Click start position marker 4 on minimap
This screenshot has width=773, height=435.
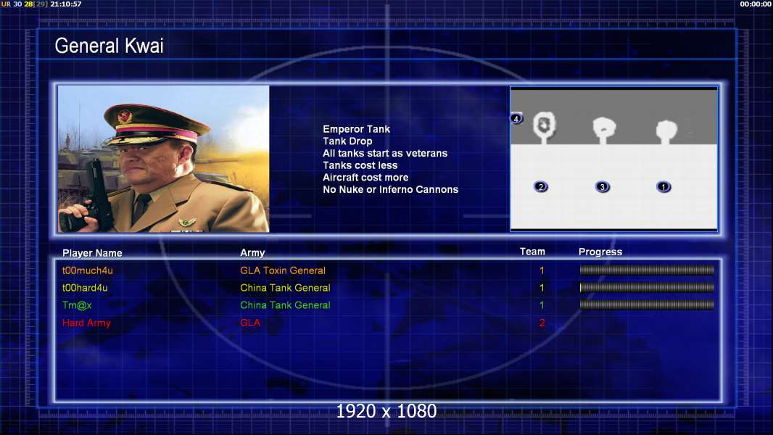pyautogui.click(x=516, y=119)
